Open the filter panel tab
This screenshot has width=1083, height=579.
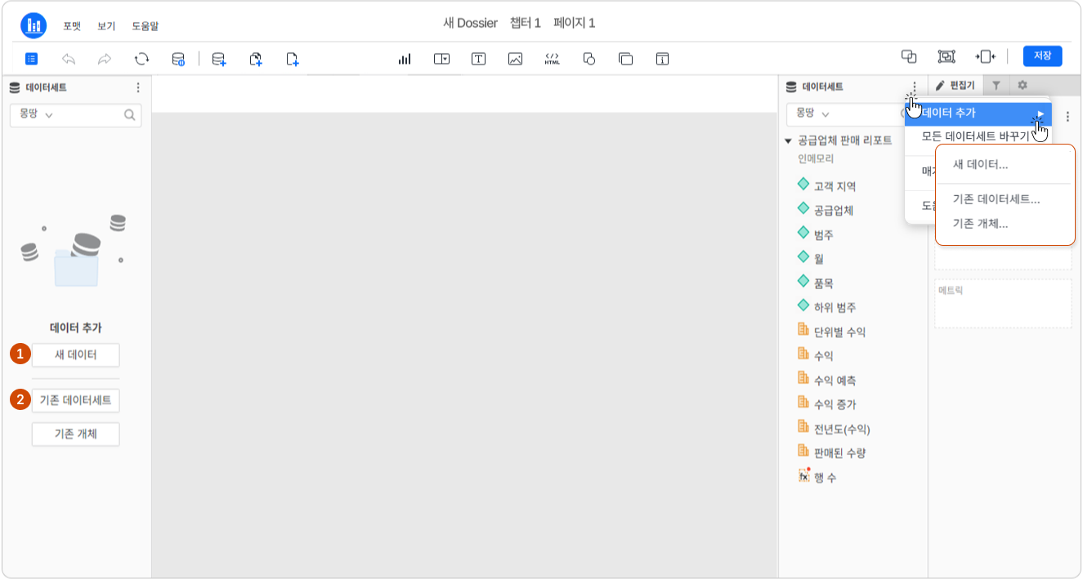[x=996, y=85]
